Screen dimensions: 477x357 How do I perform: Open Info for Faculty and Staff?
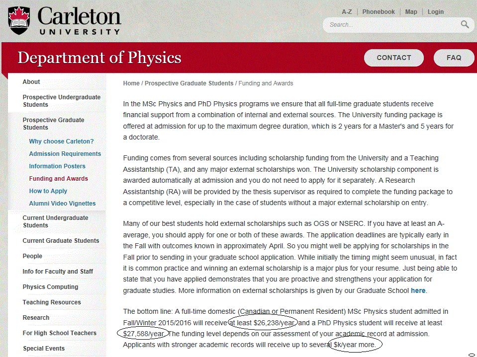pyautogui.click(x=58, y=272)
